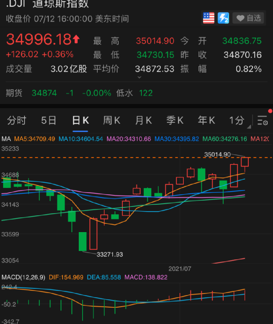The height and width of the screenshot is (324, 273).
Task: Tap 振幅 value 0.82%
Action: tap(249, 69)
